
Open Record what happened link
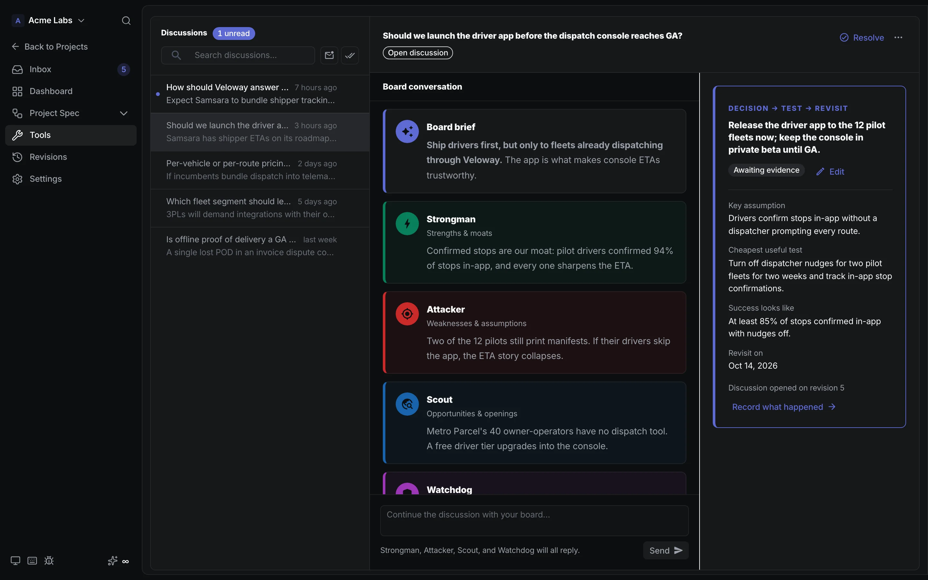click(x=783, y=407)
